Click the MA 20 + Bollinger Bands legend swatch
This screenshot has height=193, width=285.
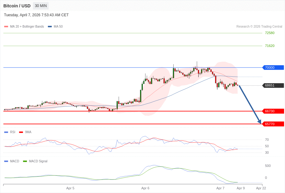6,27
